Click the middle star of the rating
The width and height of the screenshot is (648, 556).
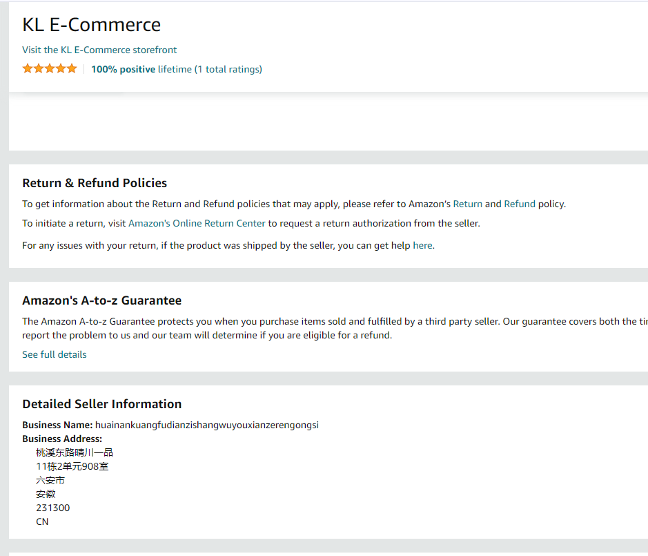(49, 68)
